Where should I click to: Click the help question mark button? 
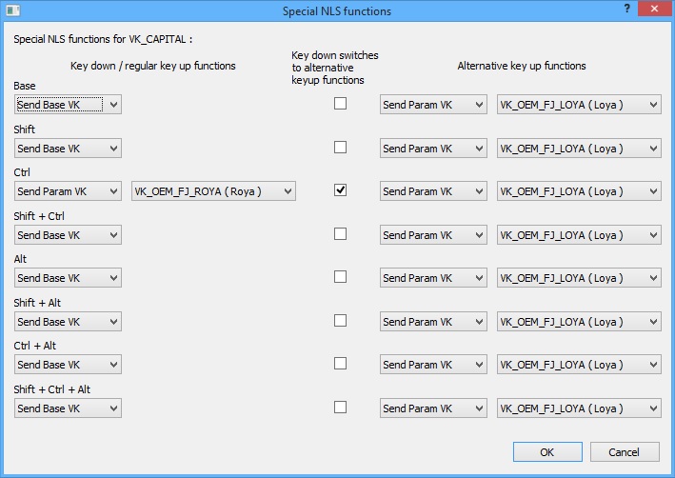[x=626, y=9]
